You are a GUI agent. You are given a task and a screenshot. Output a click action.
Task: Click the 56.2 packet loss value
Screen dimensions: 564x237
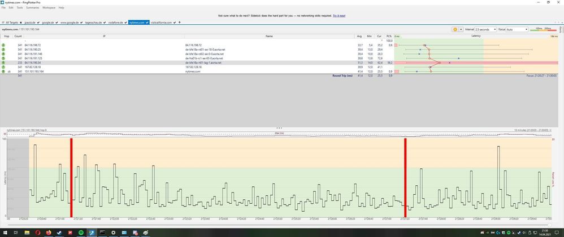click(389, 62)
